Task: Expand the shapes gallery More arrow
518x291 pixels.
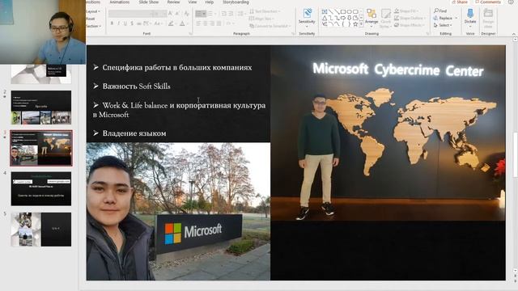Action: click(361, 24)
